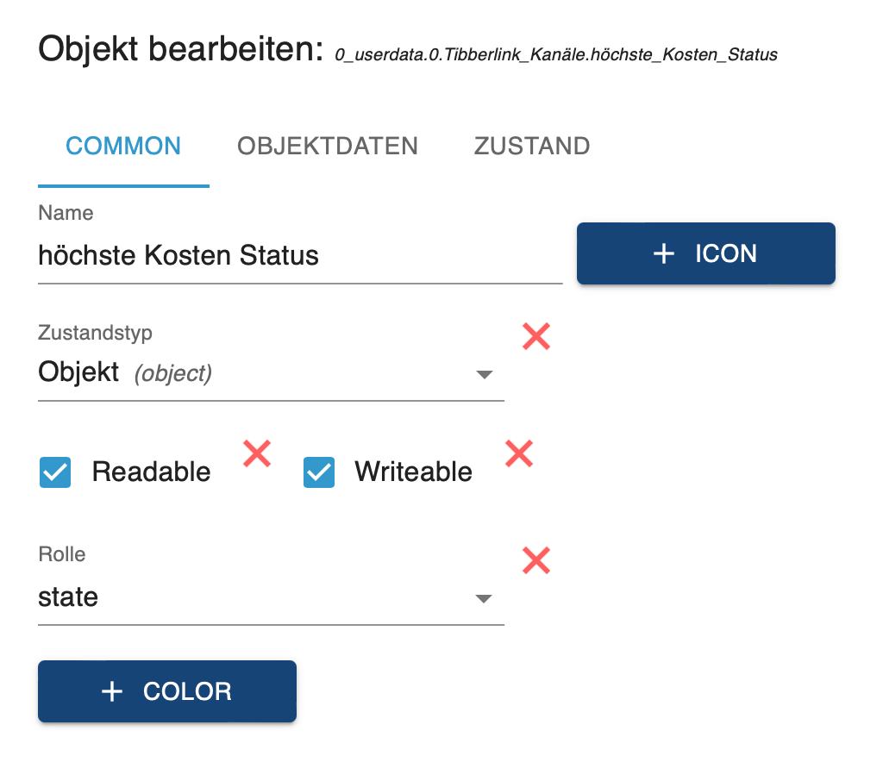Expand the Zustandstyp dropdown arrow
883x781 pixels.
coord(484,374)
